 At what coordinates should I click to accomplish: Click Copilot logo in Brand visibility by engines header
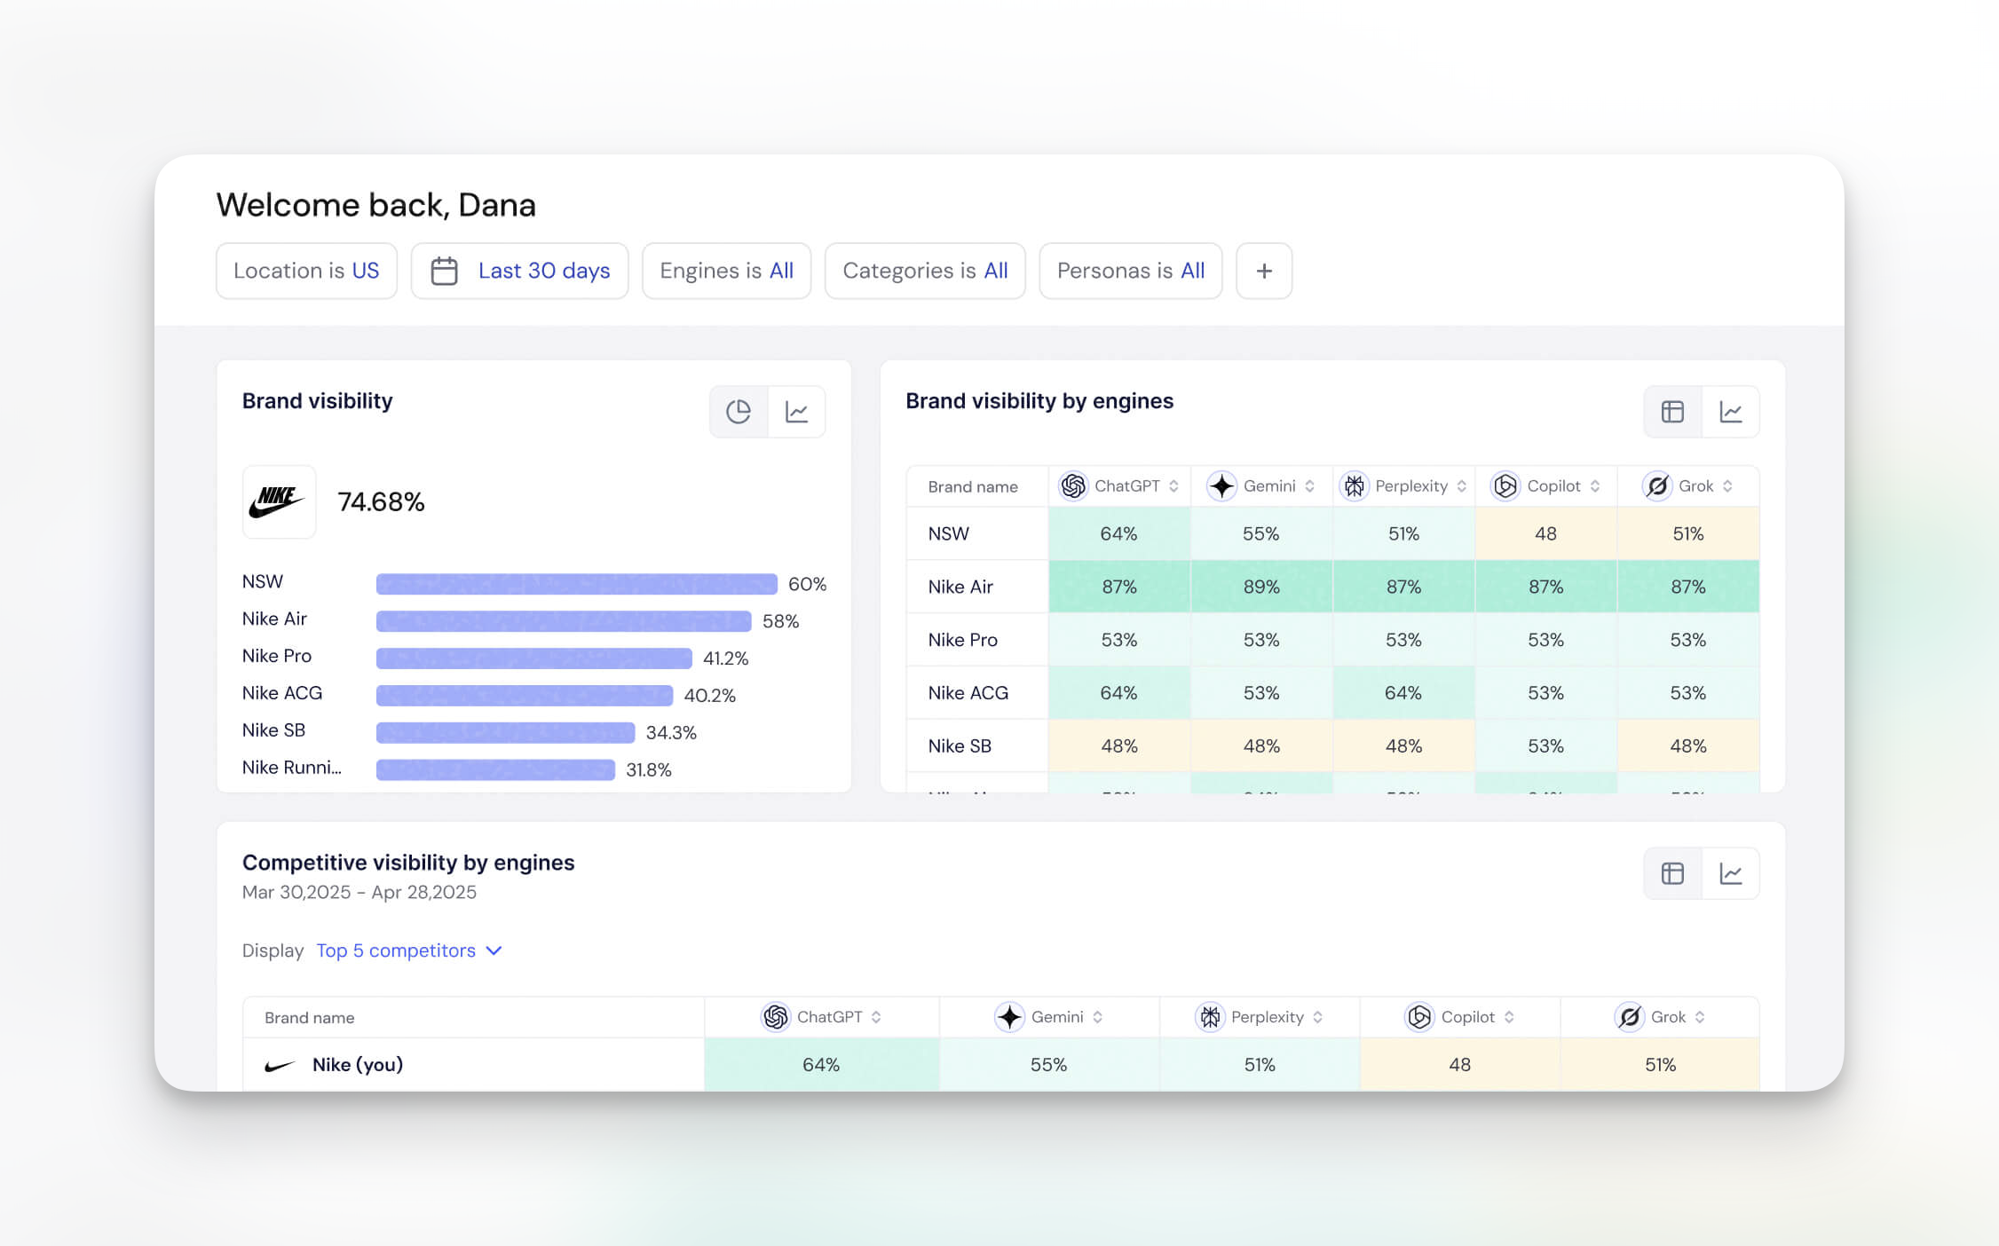click(x=1505, y=486)
